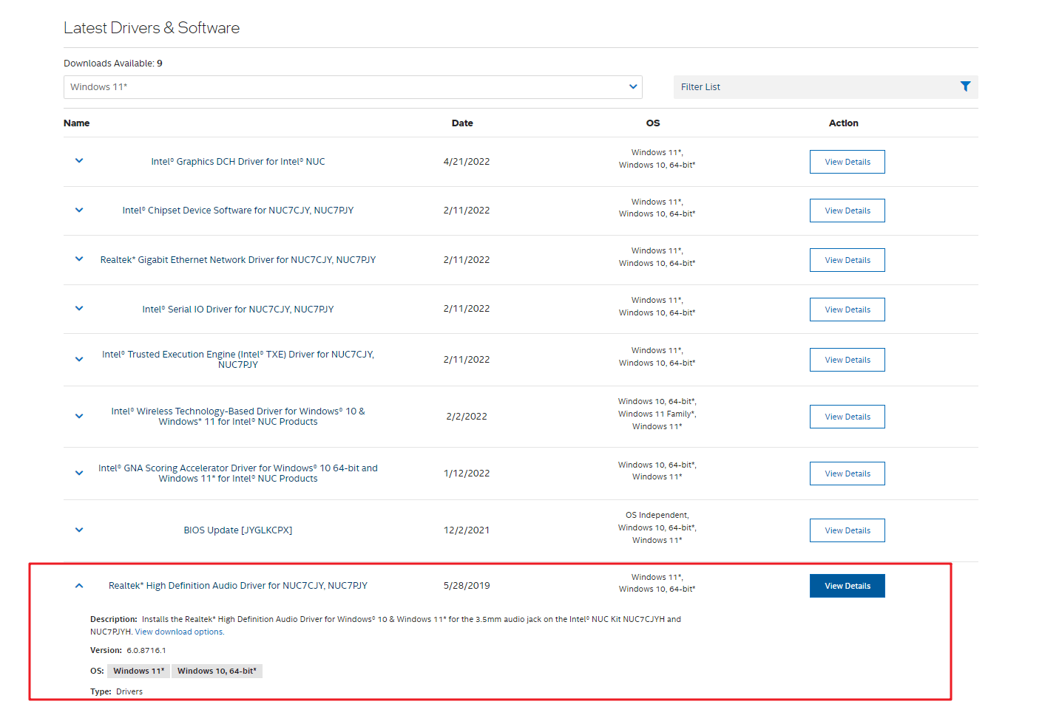The image size is (1042, 704).
Task: Click the Type: Drivers text
Action: pos(117,692)
